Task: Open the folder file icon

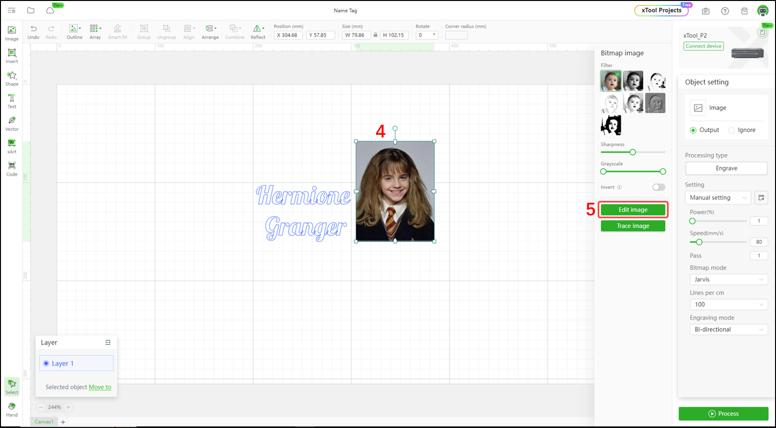Action: pyautogui.click(x=31, y=10)
